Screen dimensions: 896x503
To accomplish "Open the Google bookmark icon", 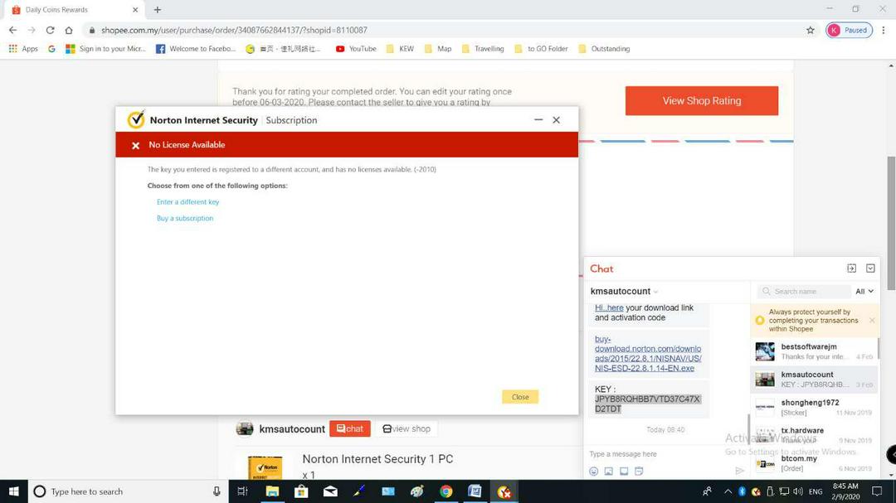I will point(51,49).
